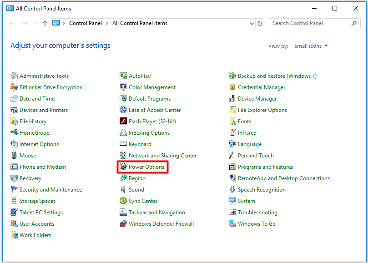Open the Infrared link

247,133
